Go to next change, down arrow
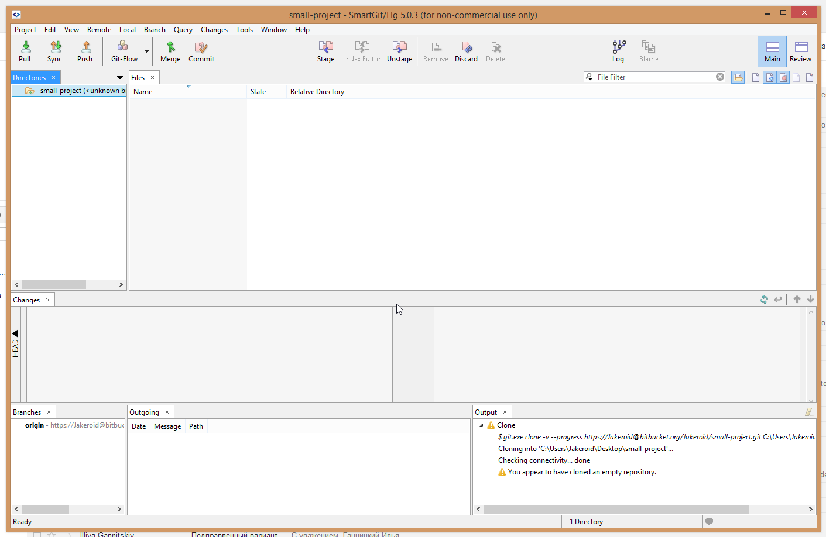 point(810,300)
